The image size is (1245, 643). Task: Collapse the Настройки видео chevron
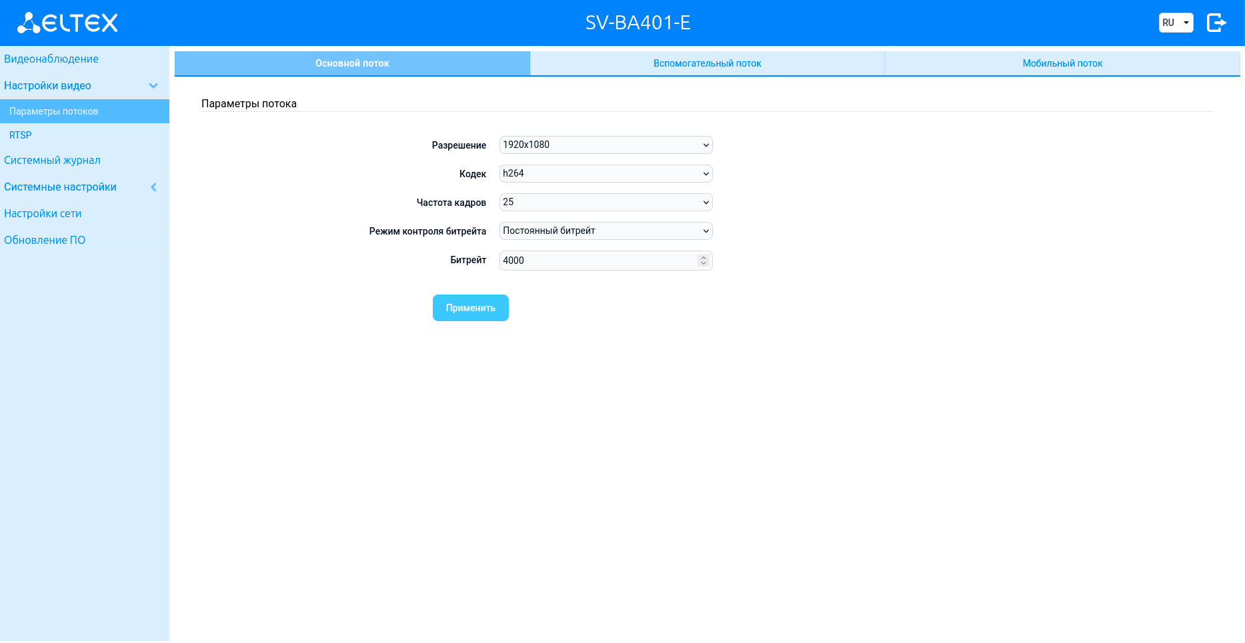[x=153, y=86]
